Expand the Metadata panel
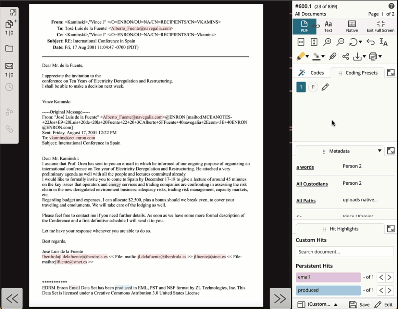 coord(391,151)
